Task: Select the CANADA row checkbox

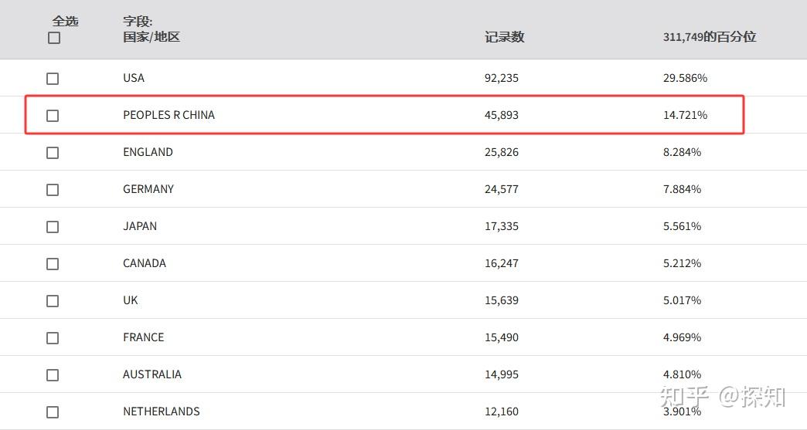Action: pyautogui.click(x=53, y=264)
